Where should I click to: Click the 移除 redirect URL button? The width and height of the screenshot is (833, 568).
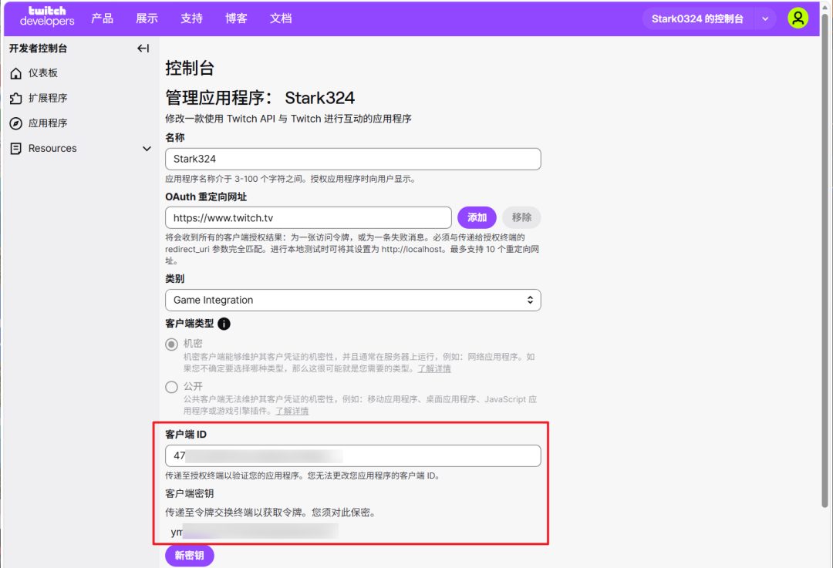pos(521,217)
